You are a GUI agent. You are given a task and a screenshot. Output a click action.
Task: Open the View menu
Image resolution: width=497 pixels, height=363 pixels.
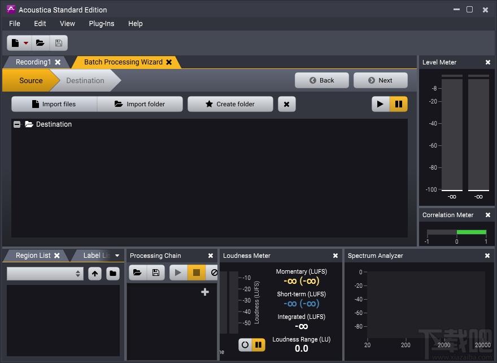(67, 24)
